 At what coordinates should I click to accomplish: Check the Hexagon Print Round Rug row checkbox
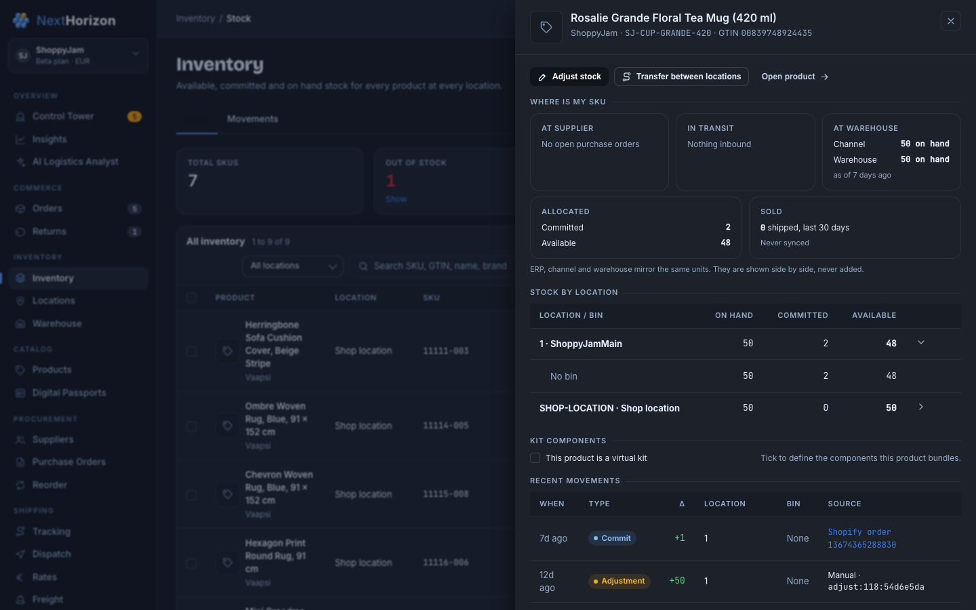pos(191,563)
